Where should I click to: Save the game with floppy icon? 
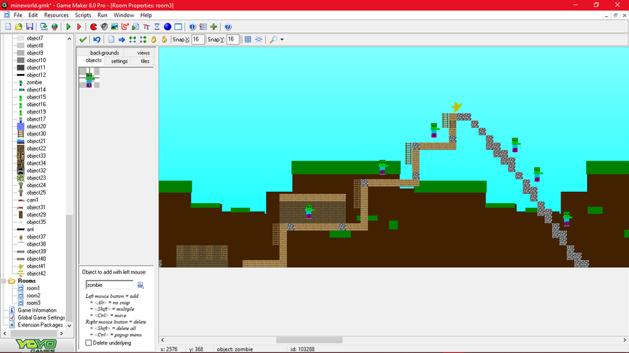point(29,27)
